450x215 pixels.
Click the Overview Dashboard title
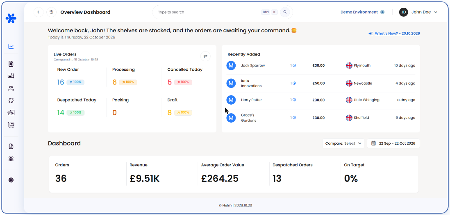(x=85, y=12)
